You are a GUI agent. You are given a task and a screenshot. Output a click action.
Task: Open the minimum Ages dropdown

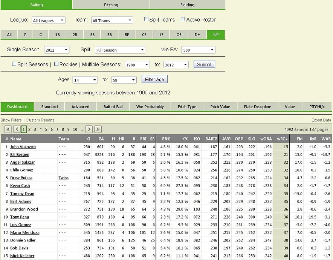coord(85,80)
